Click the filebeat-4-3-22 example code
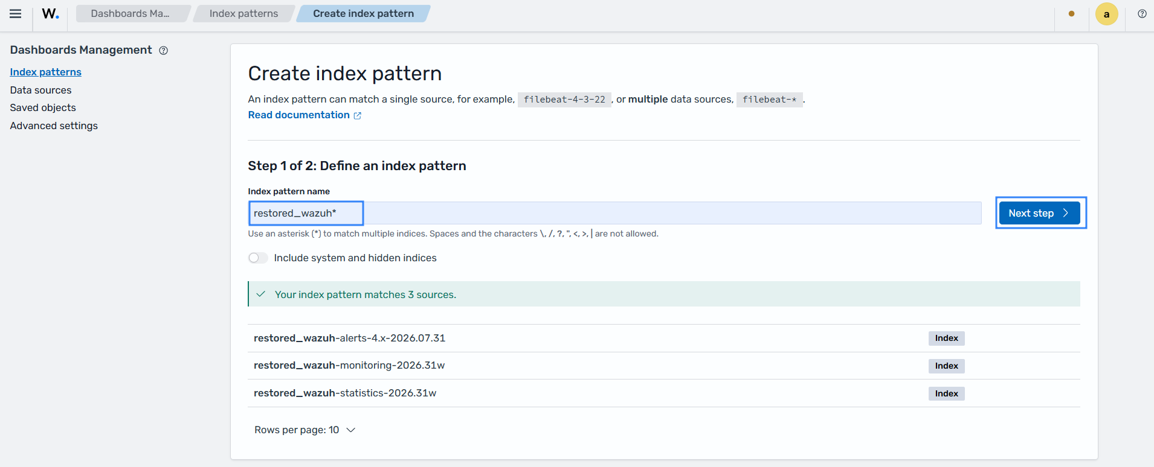 tap(564, 100)
